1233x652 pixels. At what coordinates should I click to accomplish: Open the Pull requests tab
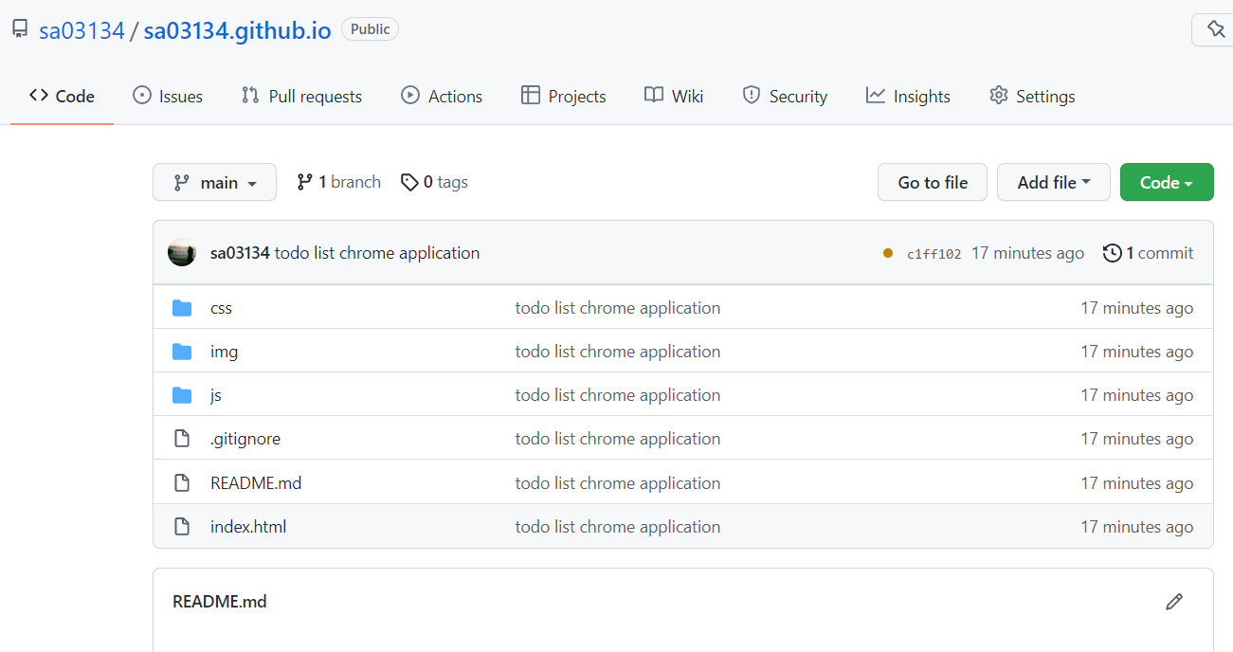[x=301, y=96]
